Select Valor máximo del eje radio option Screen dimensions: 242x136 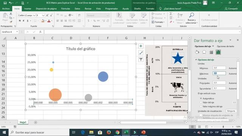[x=201, y=107]
